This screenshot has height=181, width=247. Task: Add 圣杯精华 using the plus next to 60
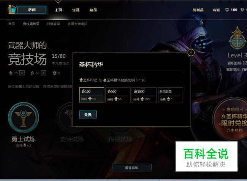tap(43, 73)
